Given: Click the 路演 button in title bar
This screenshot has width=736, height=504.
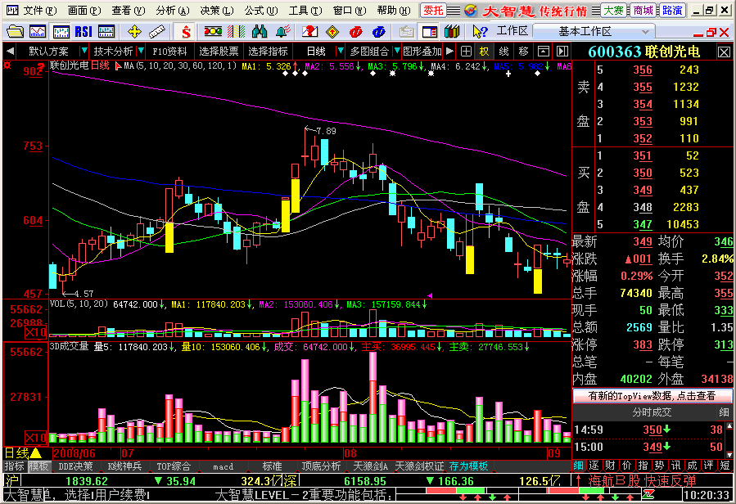Looking at the screenshot, I should pos(672,10).
